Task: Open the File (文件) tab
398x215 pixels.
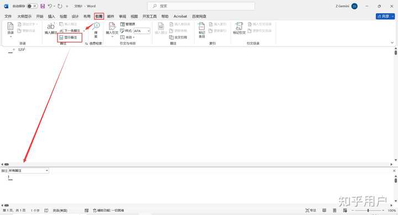Action: click(x=8, y=16)
